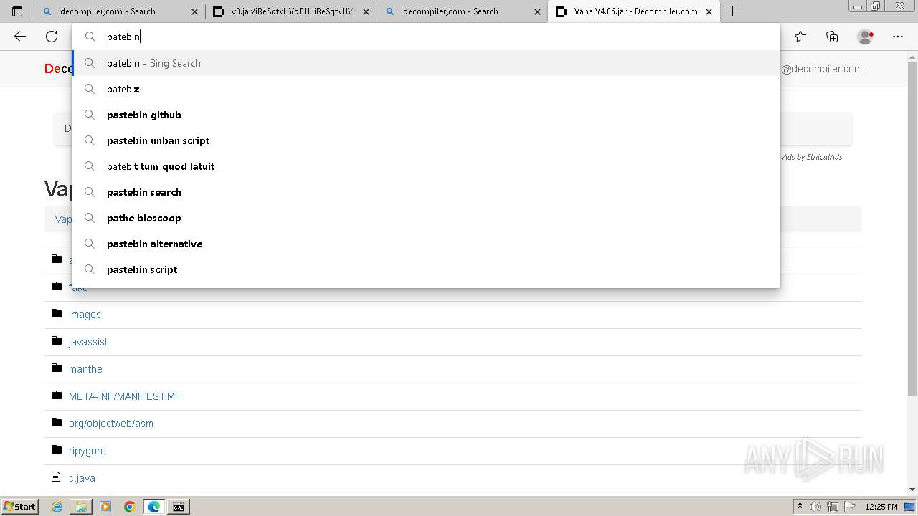
Task: Open Chrome from the taskbar
Action: [130, 507]
